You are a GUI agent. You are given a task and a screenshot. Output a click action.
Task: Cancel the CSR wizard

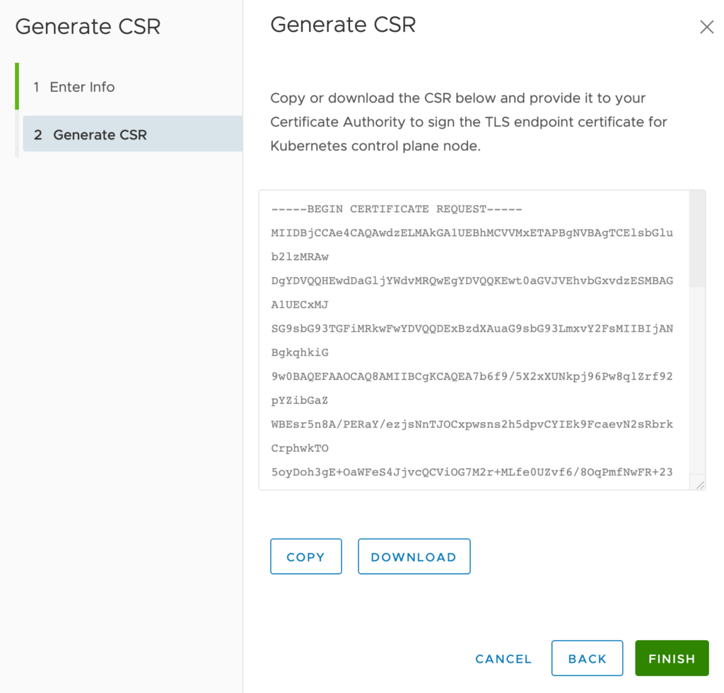(x=503, y=658)
